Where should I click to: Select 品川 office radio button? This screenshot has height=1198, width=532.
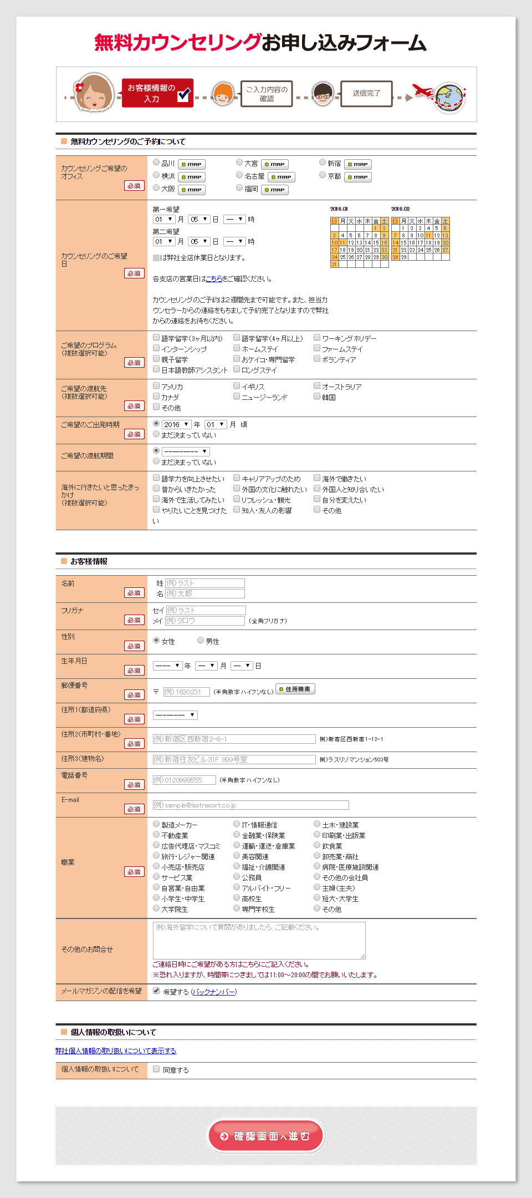pos(156,163)
